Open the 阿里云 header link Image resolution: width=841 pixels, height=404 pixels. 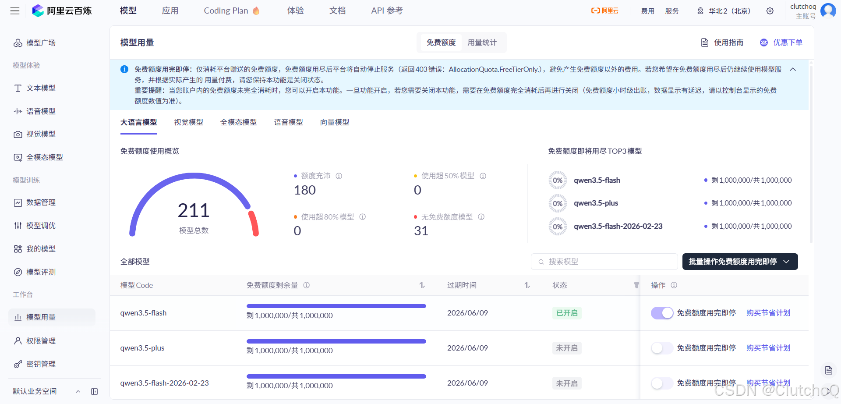point(604,11)
